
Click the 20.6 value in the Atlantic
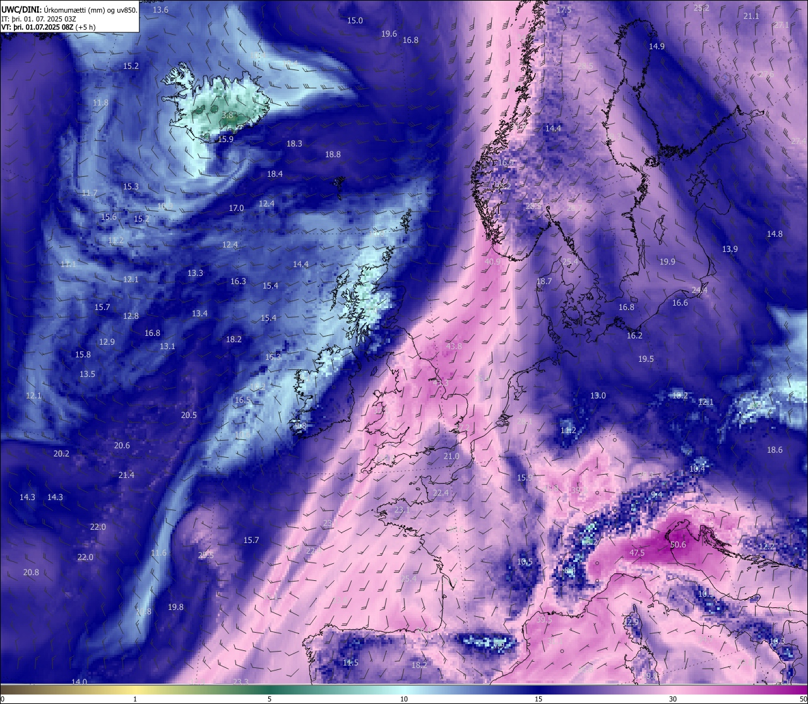point(122,445)
